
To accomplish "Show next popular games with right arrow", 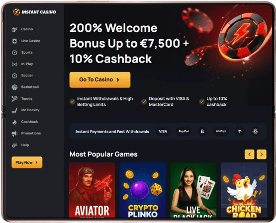I will (262, 154).
